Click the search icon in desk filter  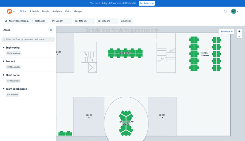tap(4, 40)
